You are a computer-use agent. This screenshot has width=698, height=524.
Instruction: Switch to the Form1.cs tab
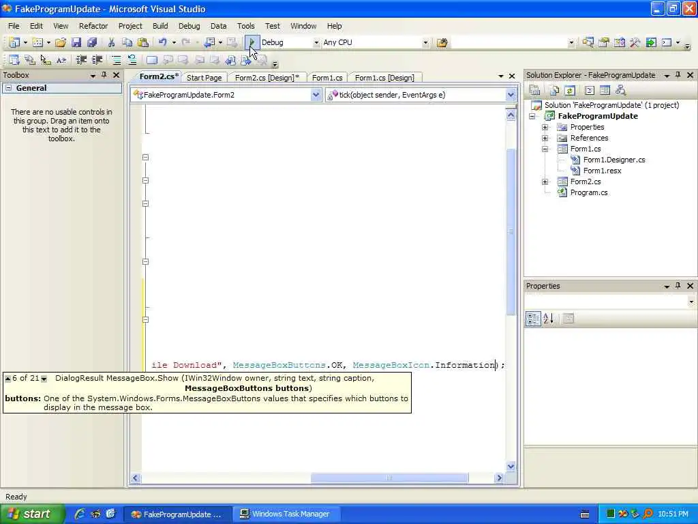(x=327, y=78)
